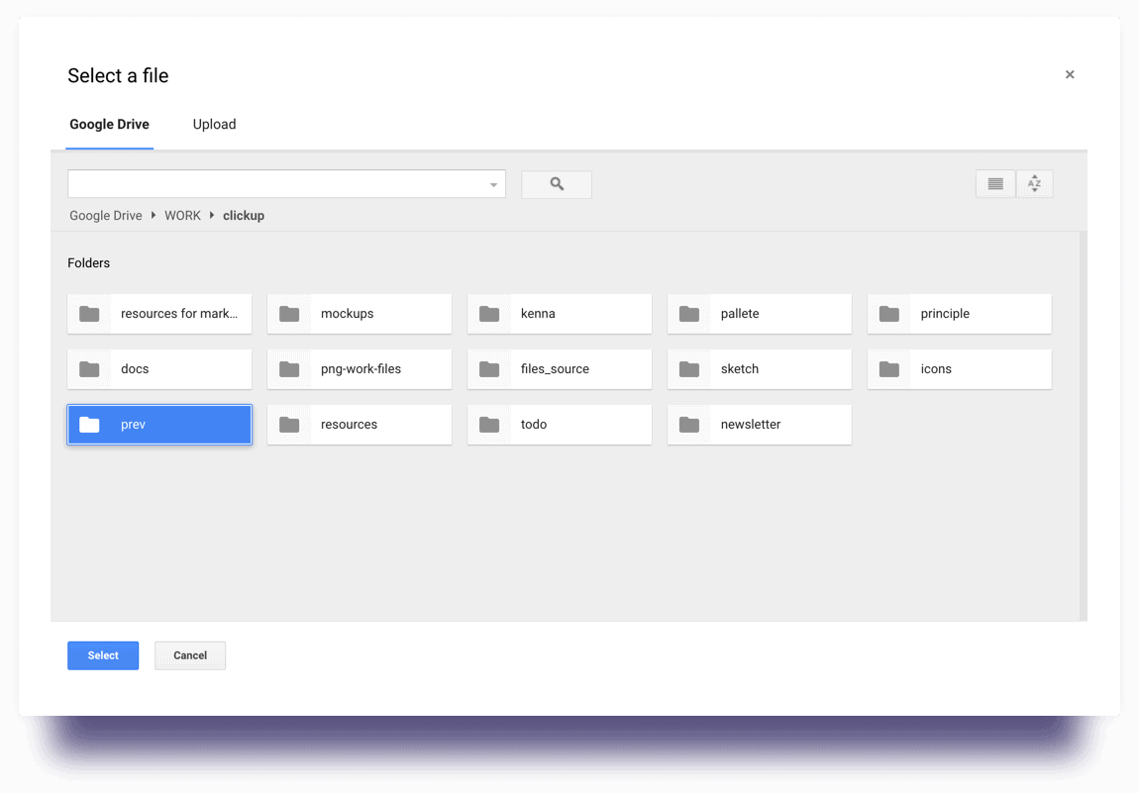Click the search magnifier icon
1139x793 pixels.
point(556,184)
